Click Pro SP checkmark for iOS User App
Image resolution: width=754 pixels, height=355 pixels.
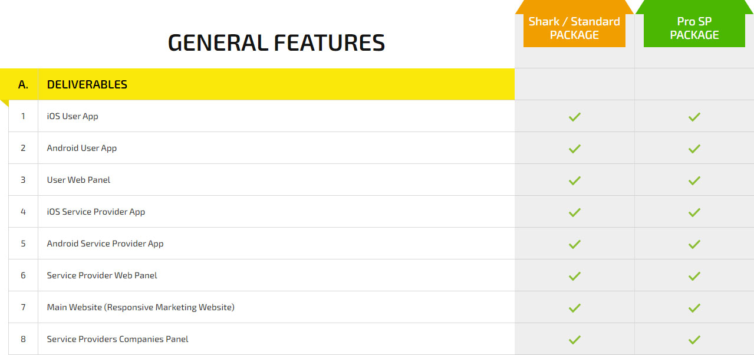(694, 117)
